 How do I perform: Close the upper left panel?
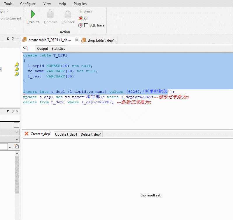(17, 38)
